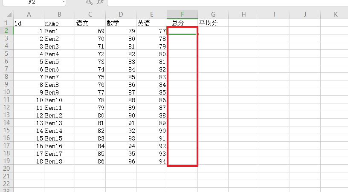Select the cell with Ben18

pyautogui.click(x=59, y=161)
